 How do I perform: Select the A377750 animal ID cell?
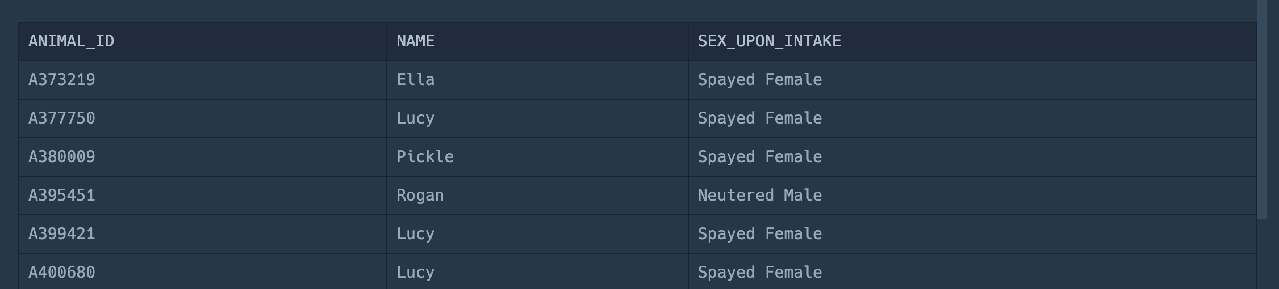tap(203, 118)
